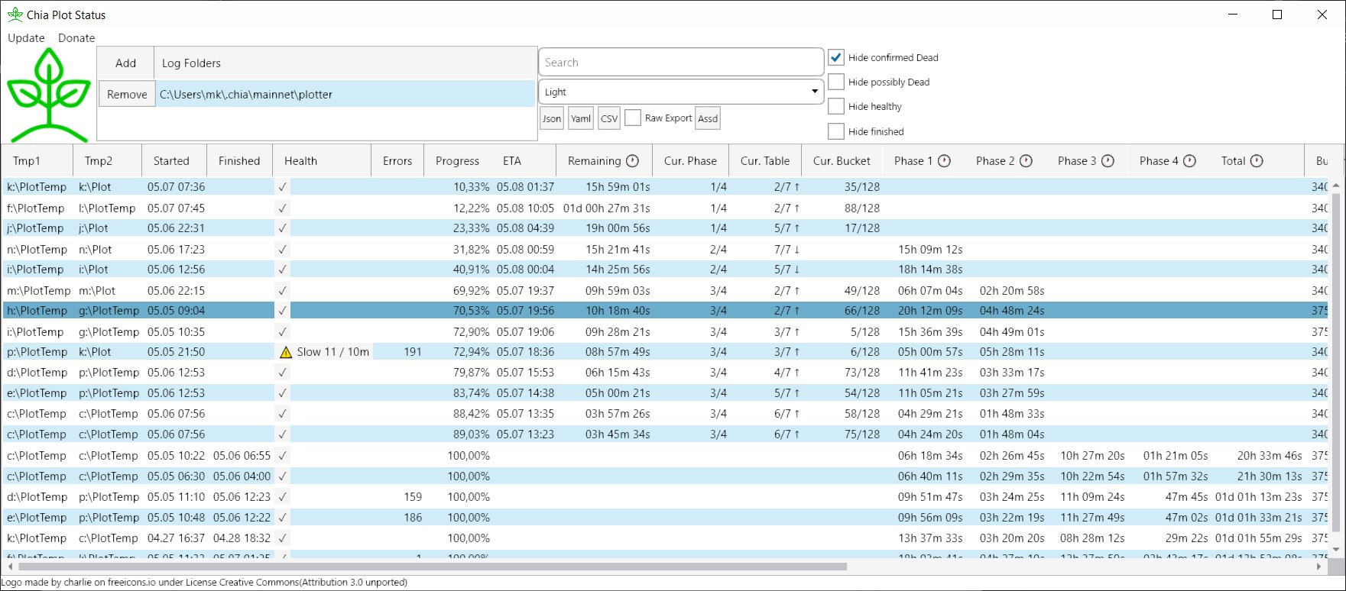The image size is (1346, 591).
Task: Click the 05.08 04:39 ETA cell
Action: click(x=525, y=228)
